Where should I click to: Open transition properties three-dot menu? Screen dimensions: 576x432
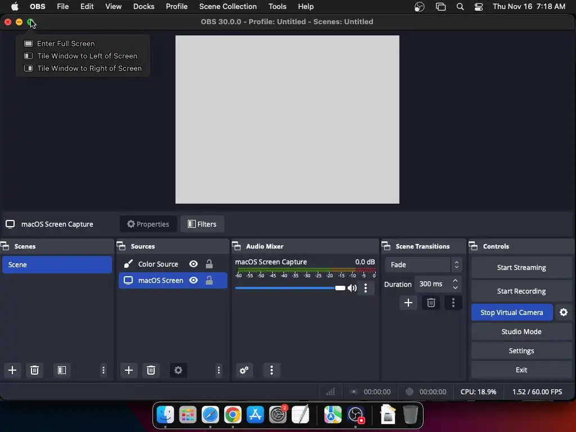[x=453, y=303]
